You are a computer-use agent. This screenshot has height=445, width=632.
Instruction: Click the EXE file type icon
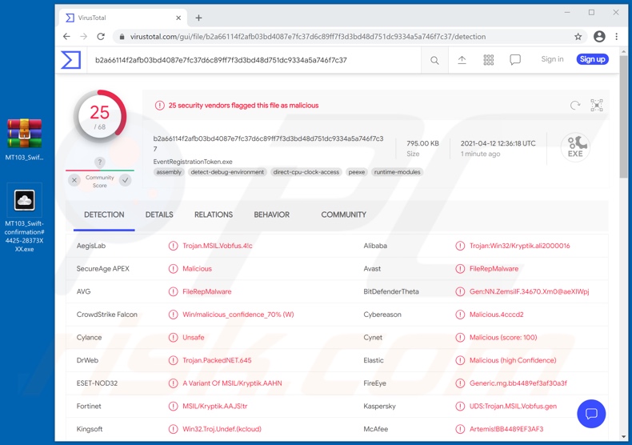coord(575,147)
